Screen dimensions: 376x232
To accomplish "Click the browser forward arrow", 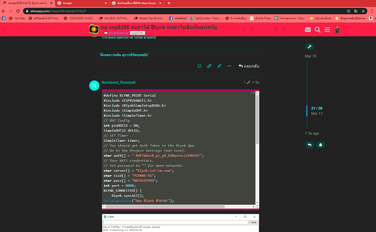I will pos(10,11).
